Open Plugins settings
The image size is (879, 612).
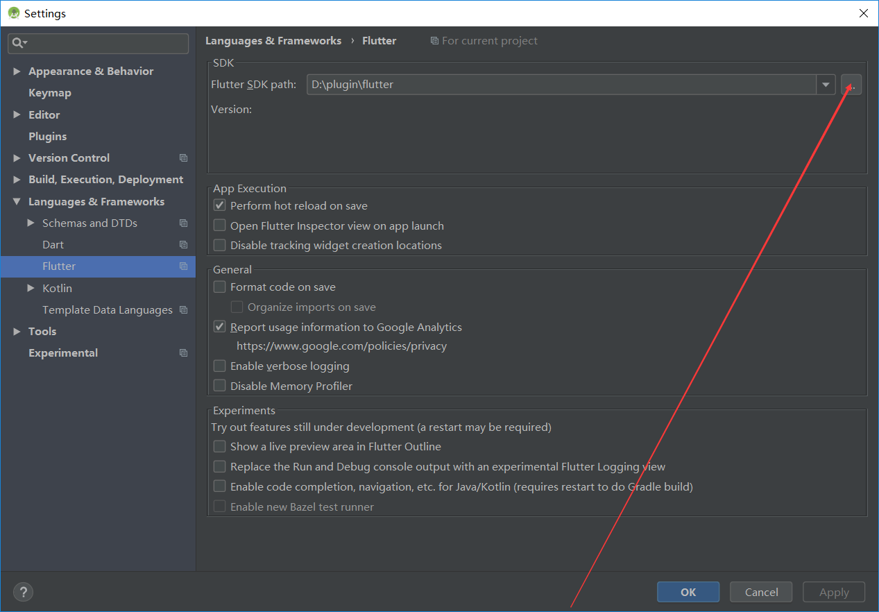click(48, 137)
